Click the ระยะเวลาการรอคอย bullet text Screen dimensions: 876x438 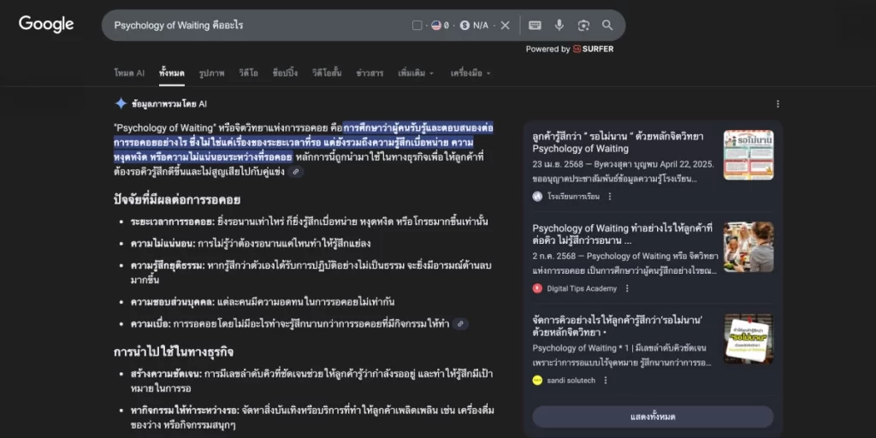(310, 222)
